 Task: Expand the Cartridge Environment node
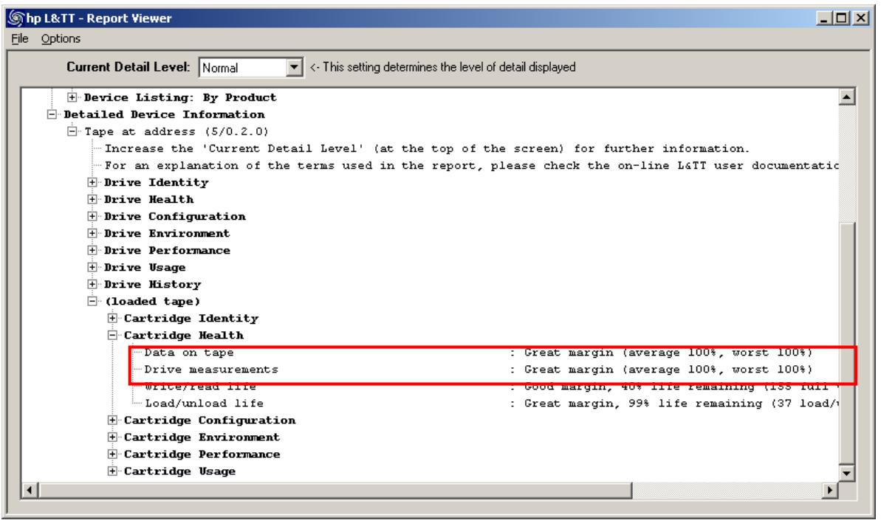[112, 437]
